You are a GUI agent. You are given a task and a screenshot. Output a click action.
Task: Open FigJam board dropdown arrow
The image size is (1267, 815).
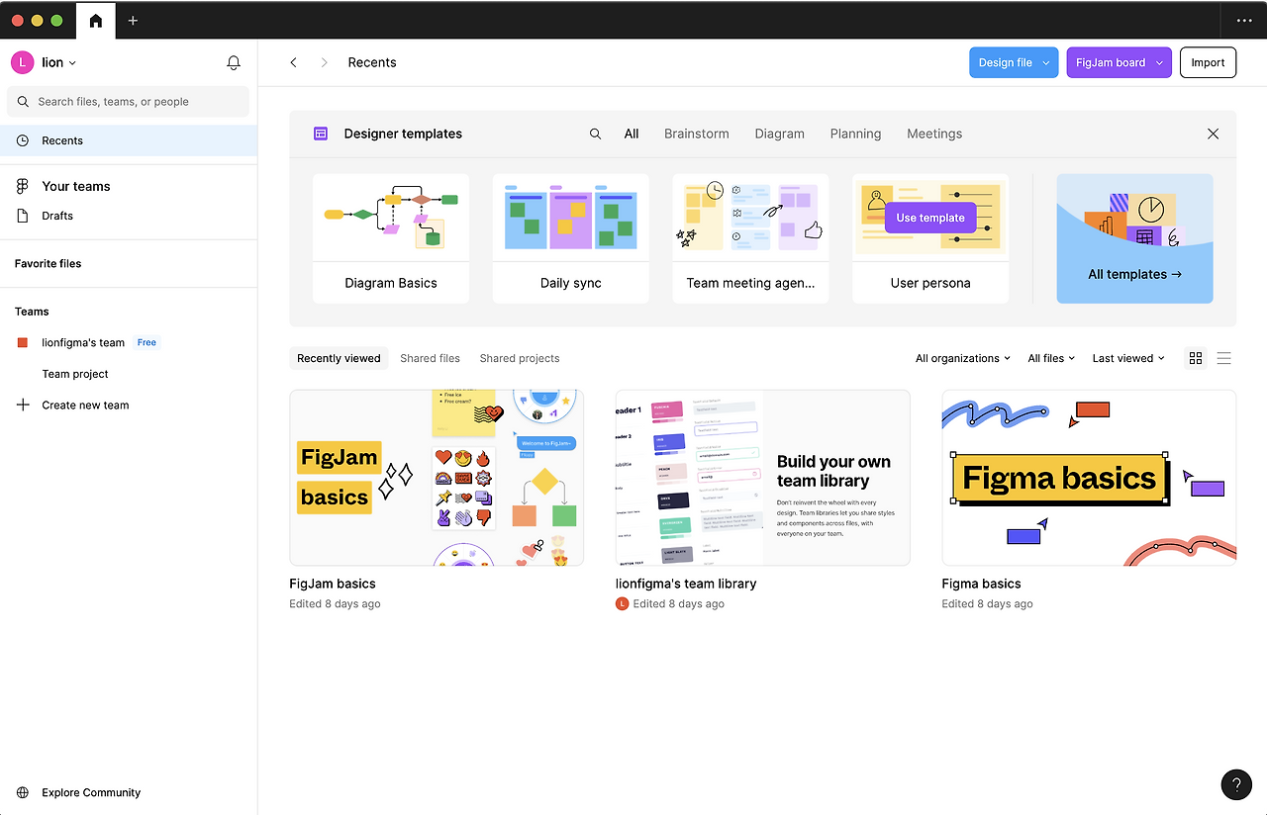(1160, 62)
